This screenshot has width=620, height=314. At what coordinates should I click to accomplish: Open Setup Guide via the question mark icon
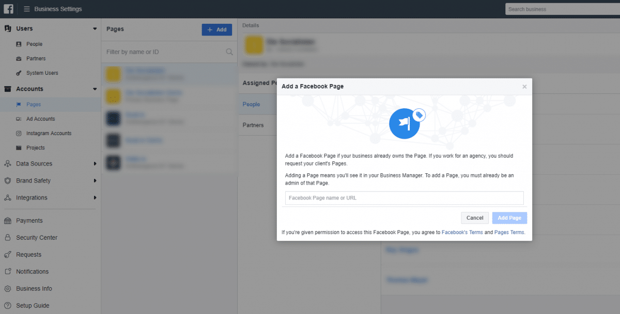[7, 306]
